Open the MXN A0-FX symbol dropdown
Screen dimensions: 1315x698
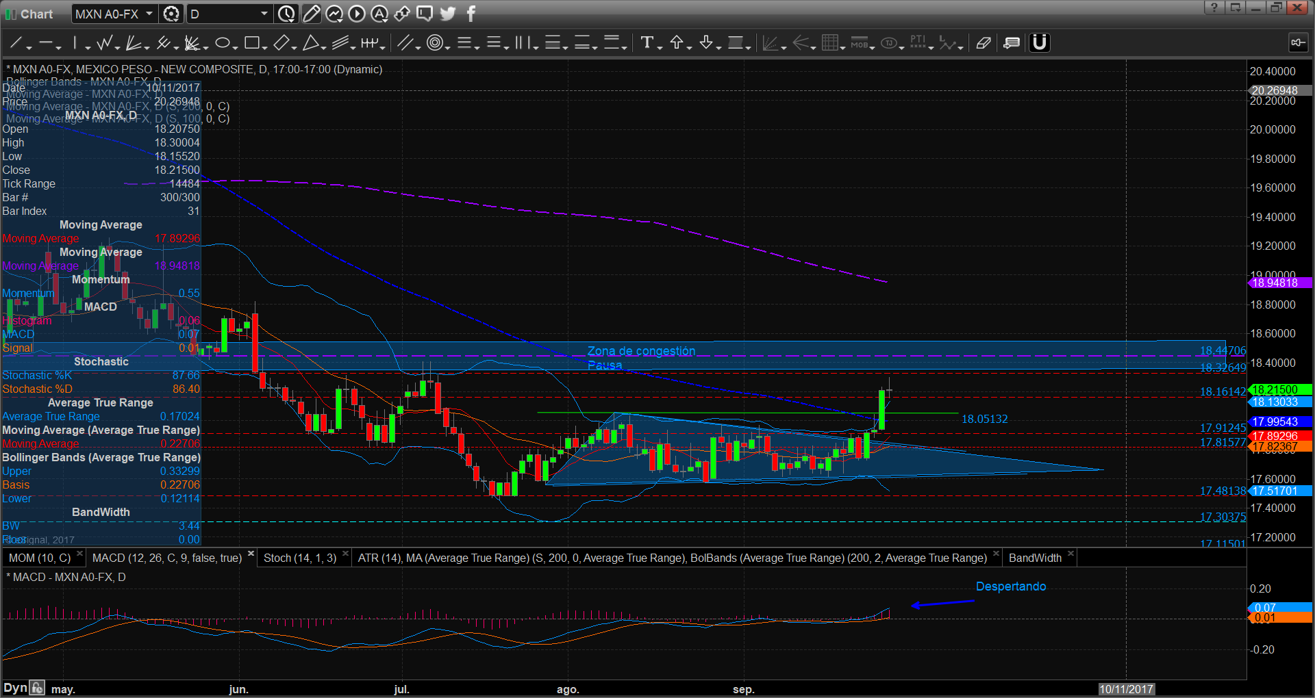pos(149,14)
